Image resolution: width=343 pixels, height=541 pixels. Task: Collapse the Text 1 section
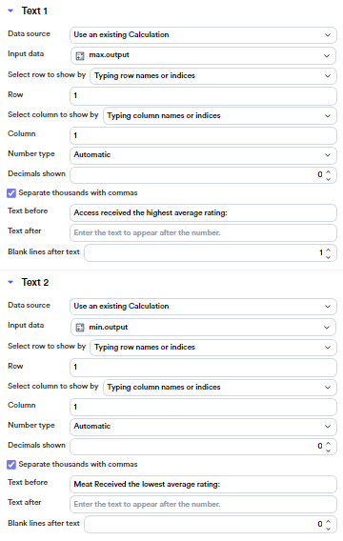click(x=10, y=10)
